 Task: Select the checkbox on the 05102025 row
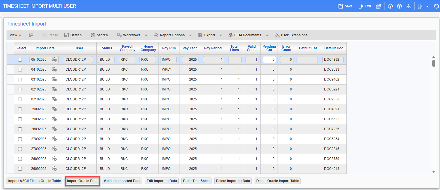click(20, 59)
